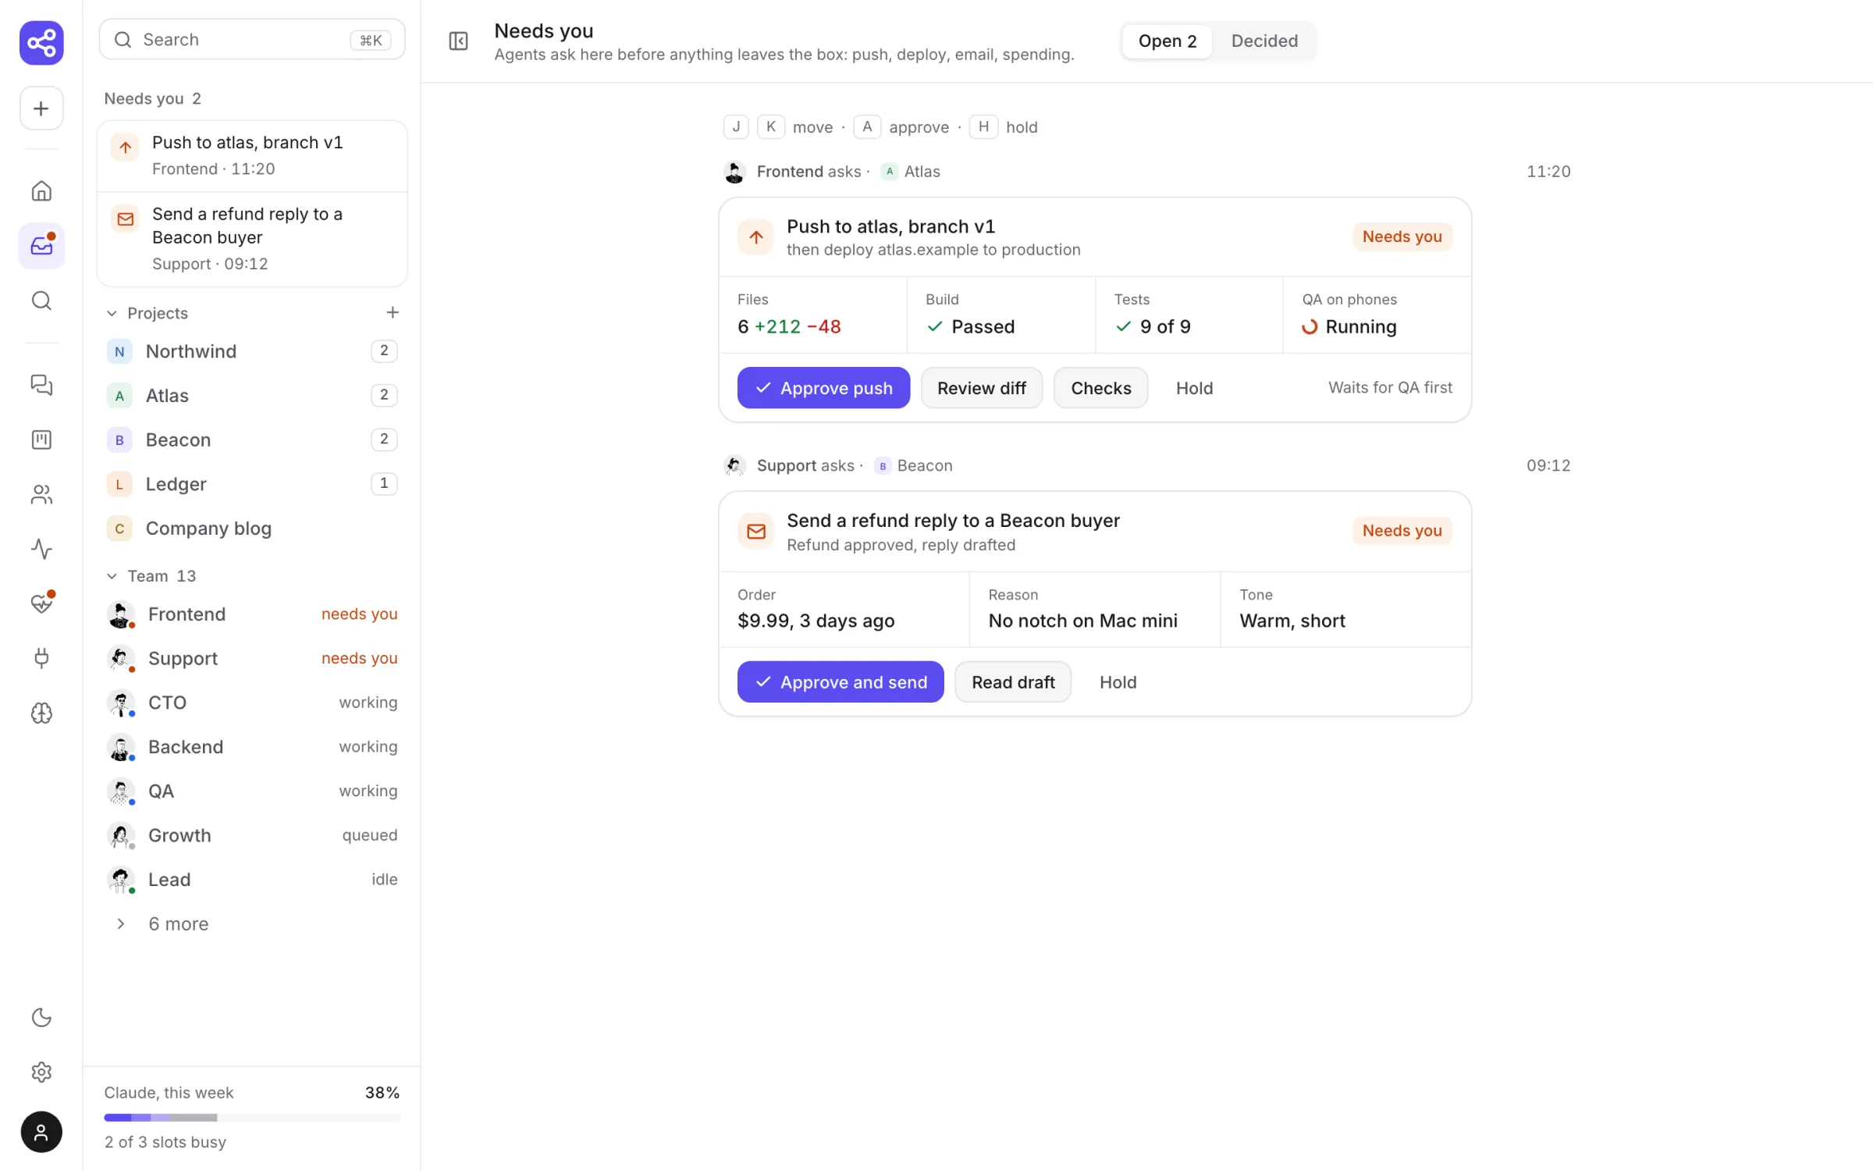
Task: Add a project with the plus icon
Action: tap(393, 312)
